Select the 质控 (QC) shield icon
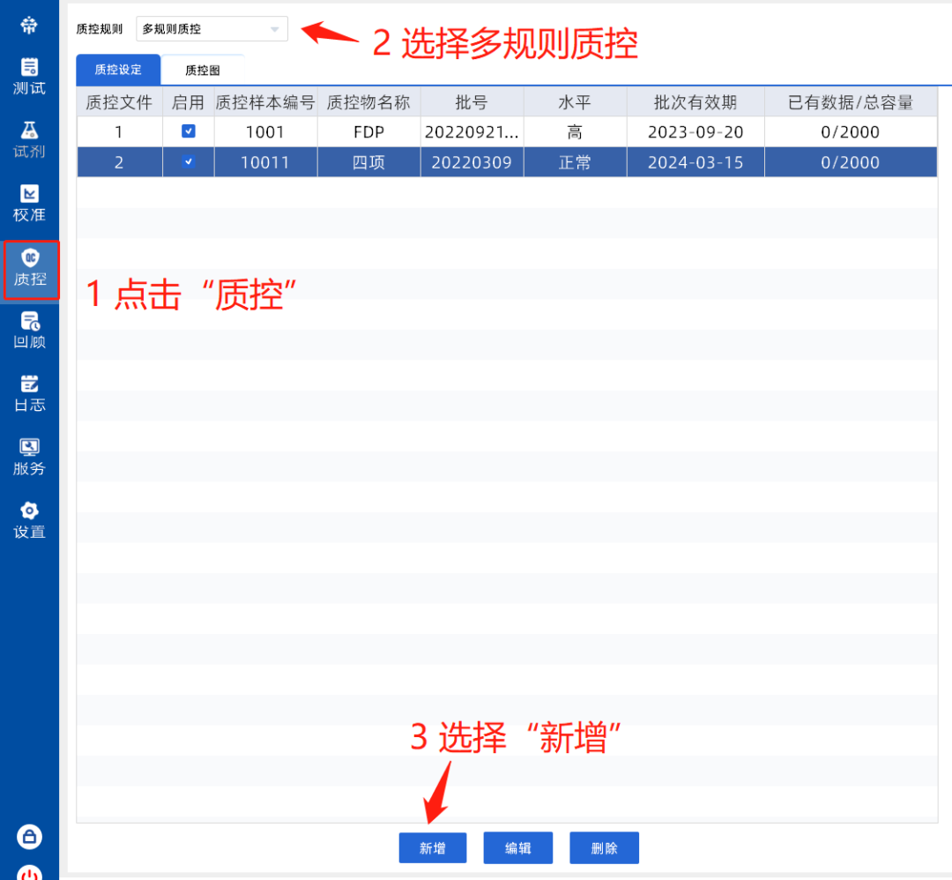This screenshot has width=952, height=880. click(30, 258)
